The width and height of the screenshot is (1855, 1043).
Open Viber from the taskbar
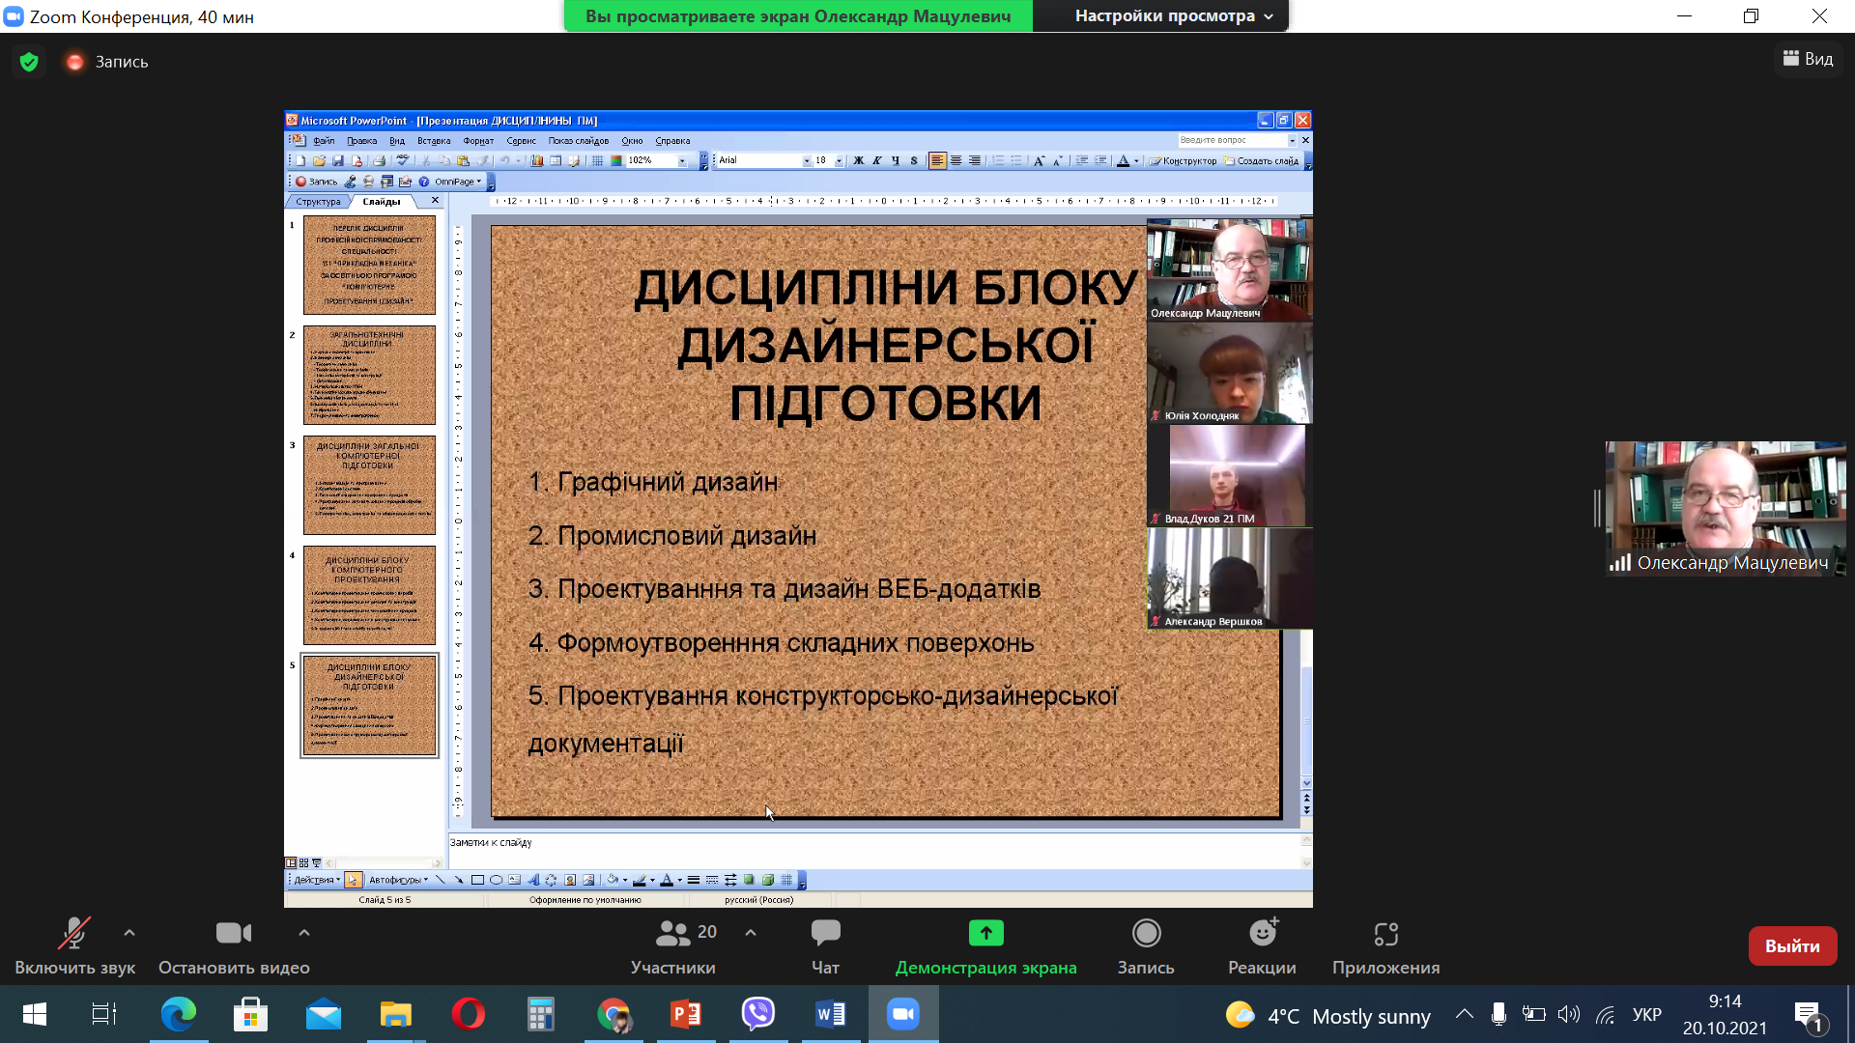(758, 1014)
